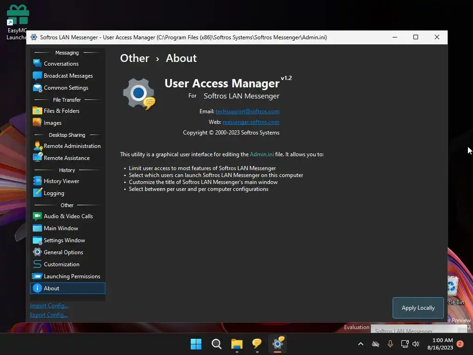
Task: Open the Settings Window page
Action: [67, 240]
